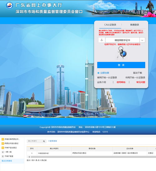Click the blue 登录 button
156x171 pixels.
[121, 65]
